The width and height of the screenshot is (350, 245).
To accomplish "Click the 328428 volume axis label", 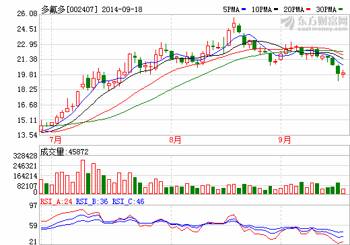I will tap(25, 156).
